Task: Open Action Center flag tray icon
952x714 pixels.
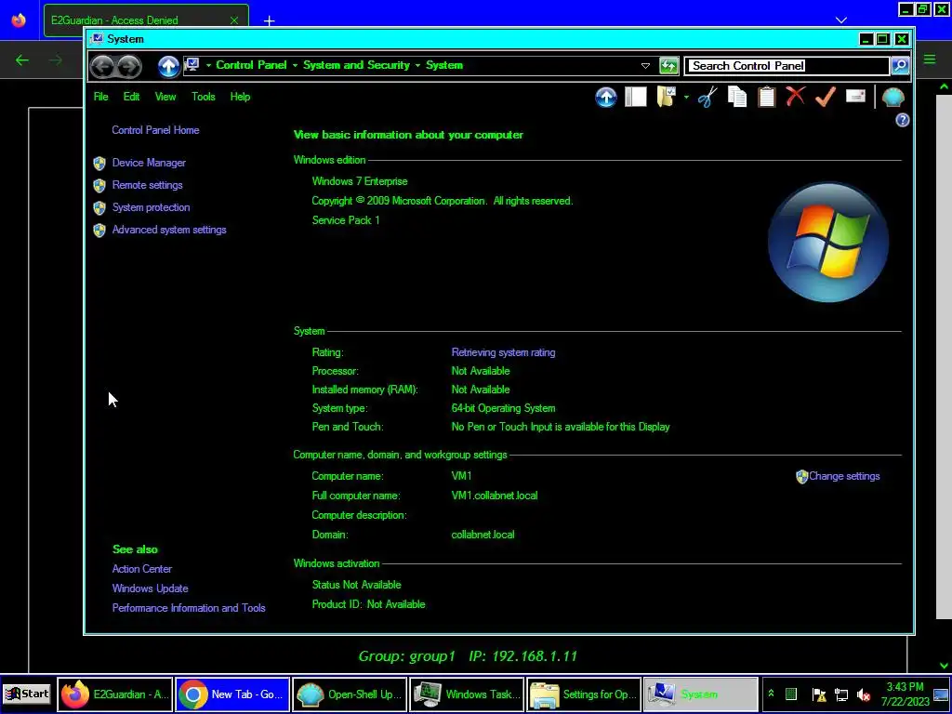Action: pyautogui.click(x=818, y=694)
